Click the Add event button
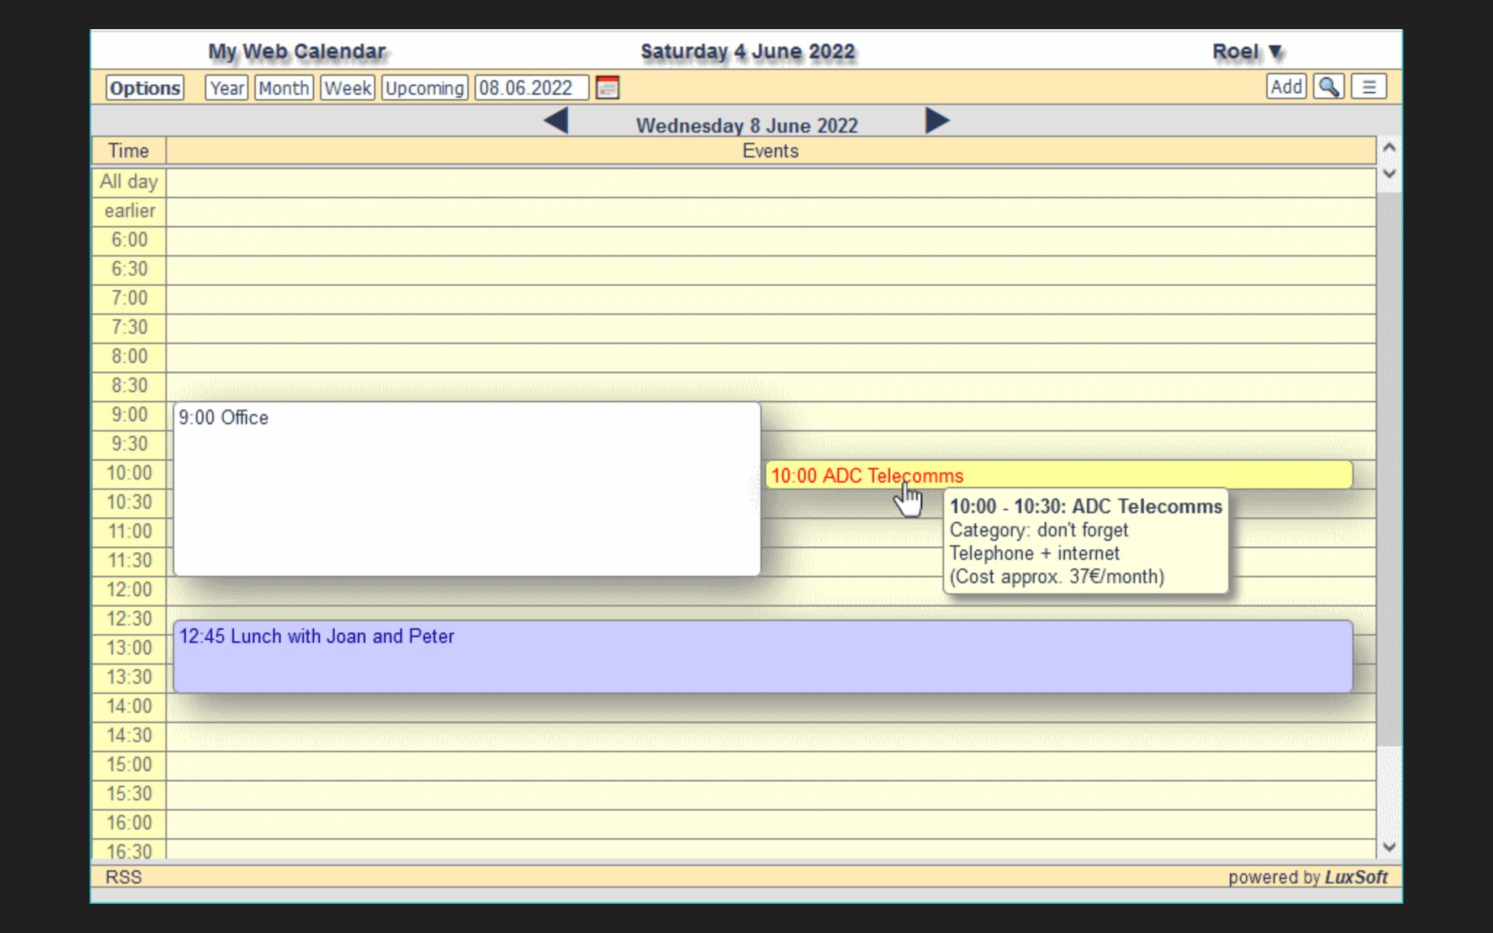This screenshot has width=1493, height=933. click(1286, 87)
